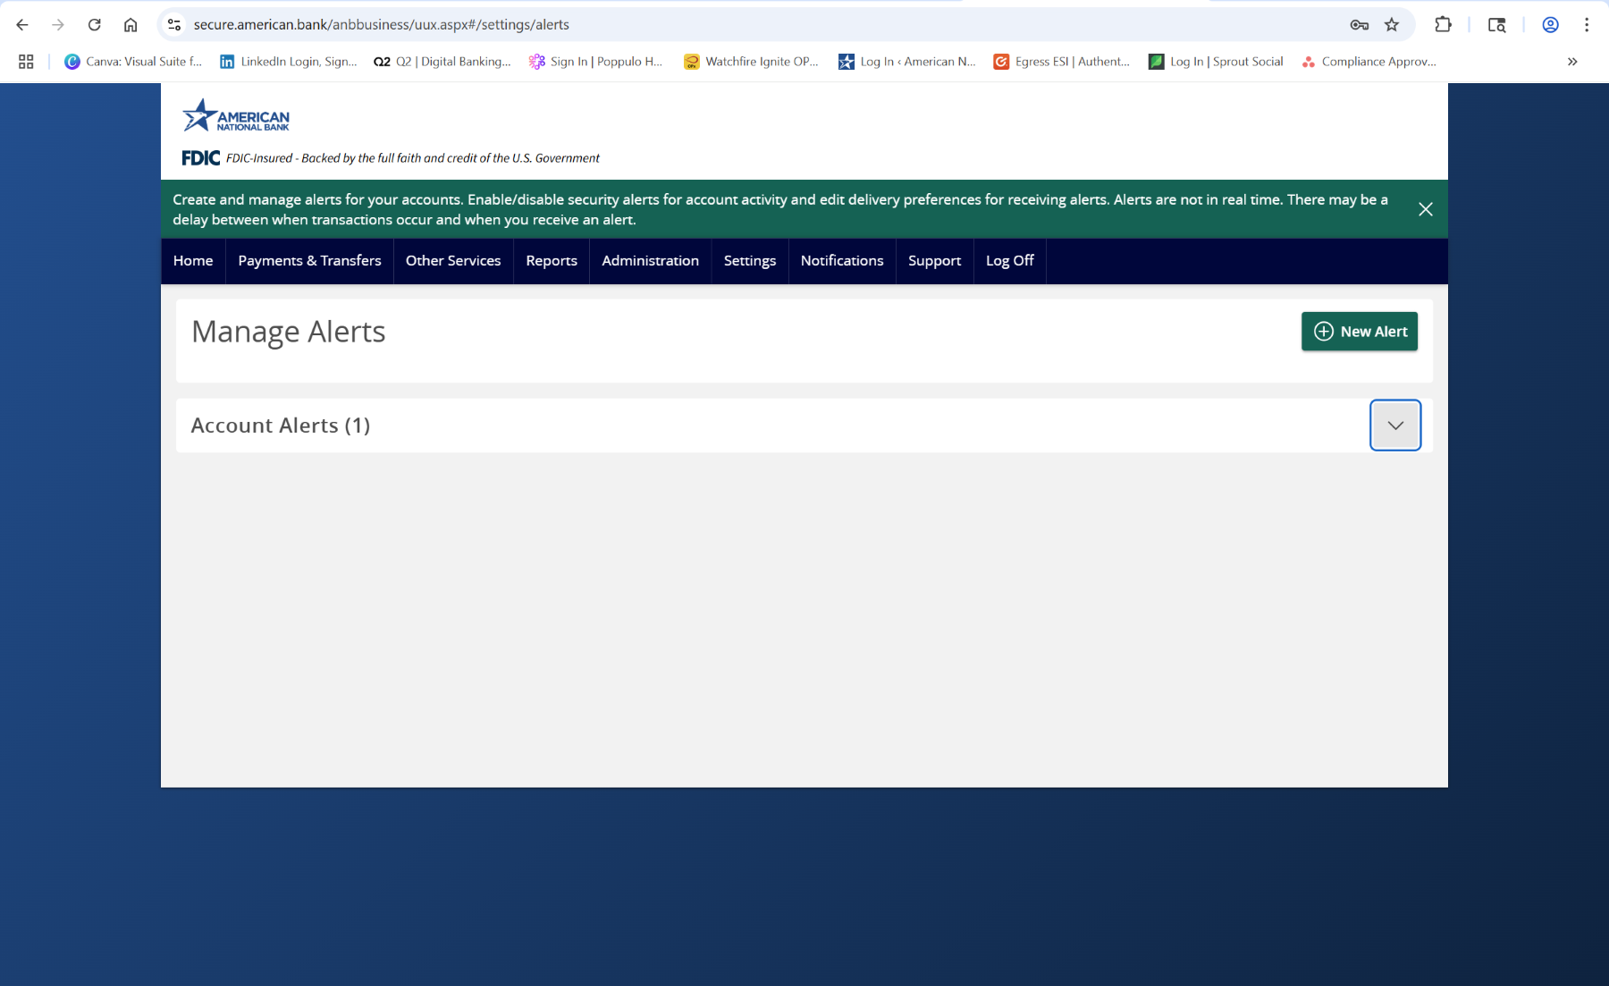1609x986 pixels.
Task: Show hidden bookmarks with the overflow chevron
Action: (1571, 62)
